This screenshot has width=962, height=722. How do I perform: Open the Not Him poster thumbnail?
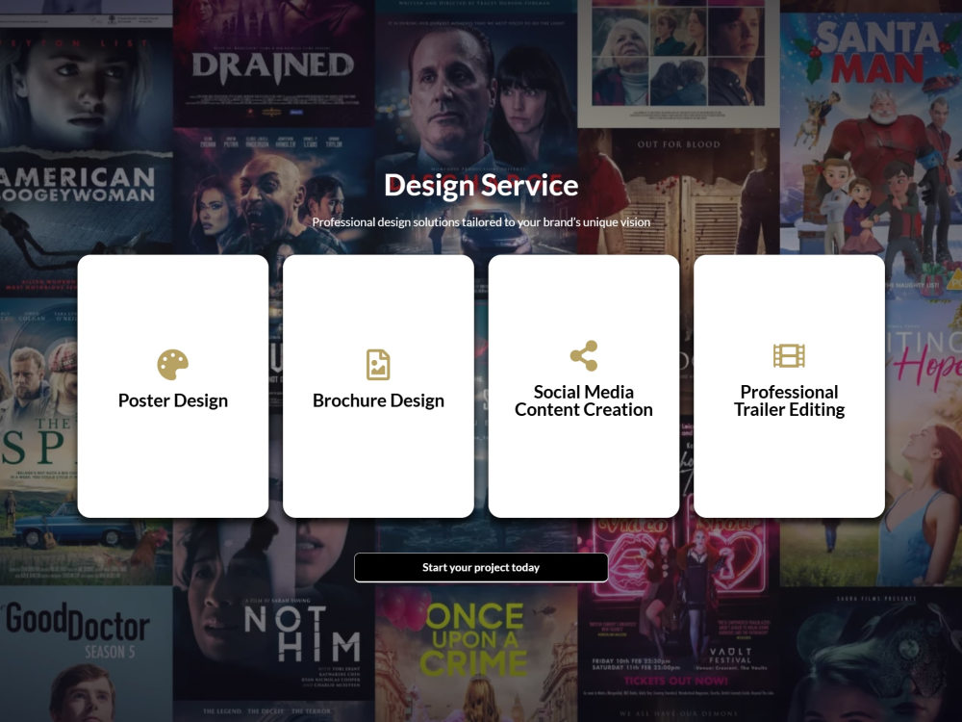pyautogui.click(x=273, y=609)
